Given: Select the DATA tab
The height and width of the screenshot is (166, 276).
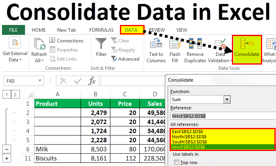Looking at the screenshot, I should [132, 30].
